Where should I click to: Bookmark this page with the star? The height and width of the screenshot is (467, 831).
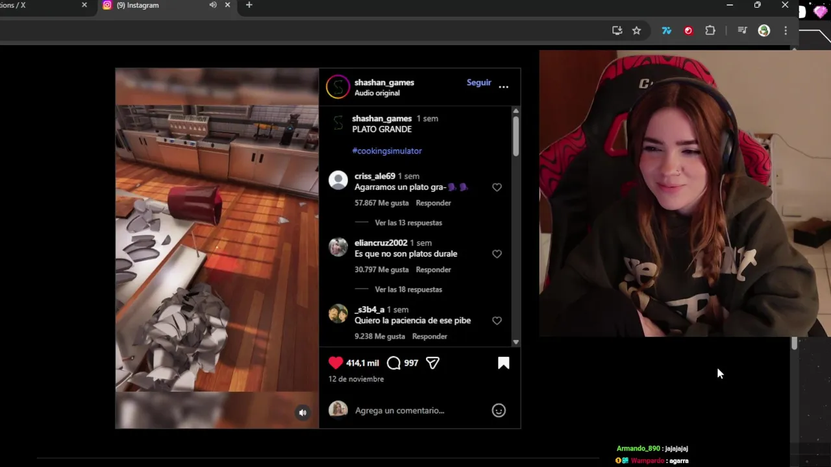pyautogui.click(x=636, y=30)
